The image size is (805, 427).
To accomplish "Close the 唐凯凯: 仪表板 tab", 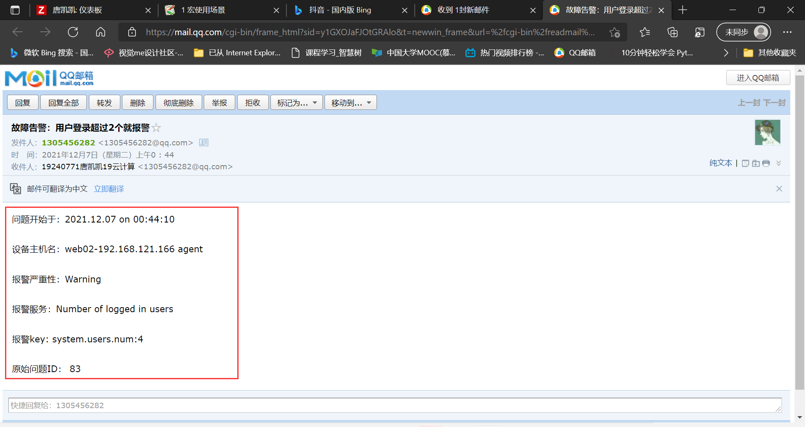I will 148,10.
